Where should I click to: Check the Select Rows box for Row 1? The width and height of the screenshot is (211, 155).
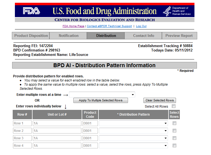click(174, 123)
